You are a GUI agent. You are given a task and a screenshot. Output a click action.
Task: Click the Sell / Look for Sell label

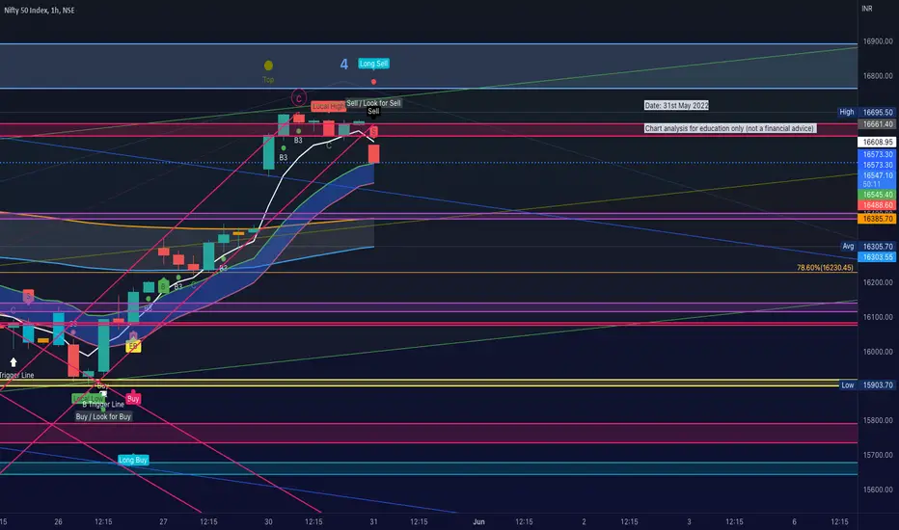coord(373,103)
